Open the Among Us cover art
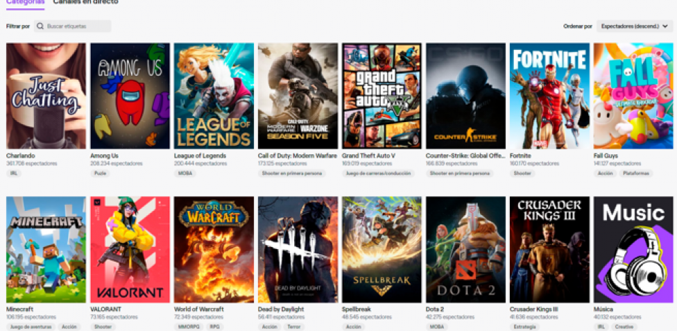Screen dimensions: 677x331 [130, 96]
